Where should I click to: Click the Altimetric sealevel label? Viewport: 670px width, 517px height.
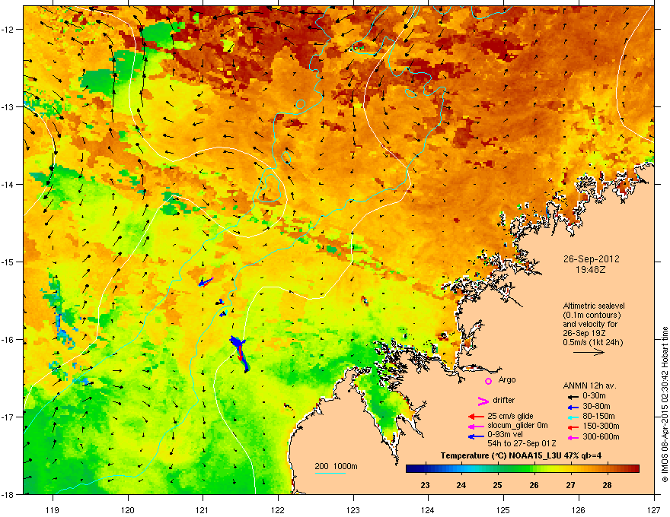[x=594, y=306]
